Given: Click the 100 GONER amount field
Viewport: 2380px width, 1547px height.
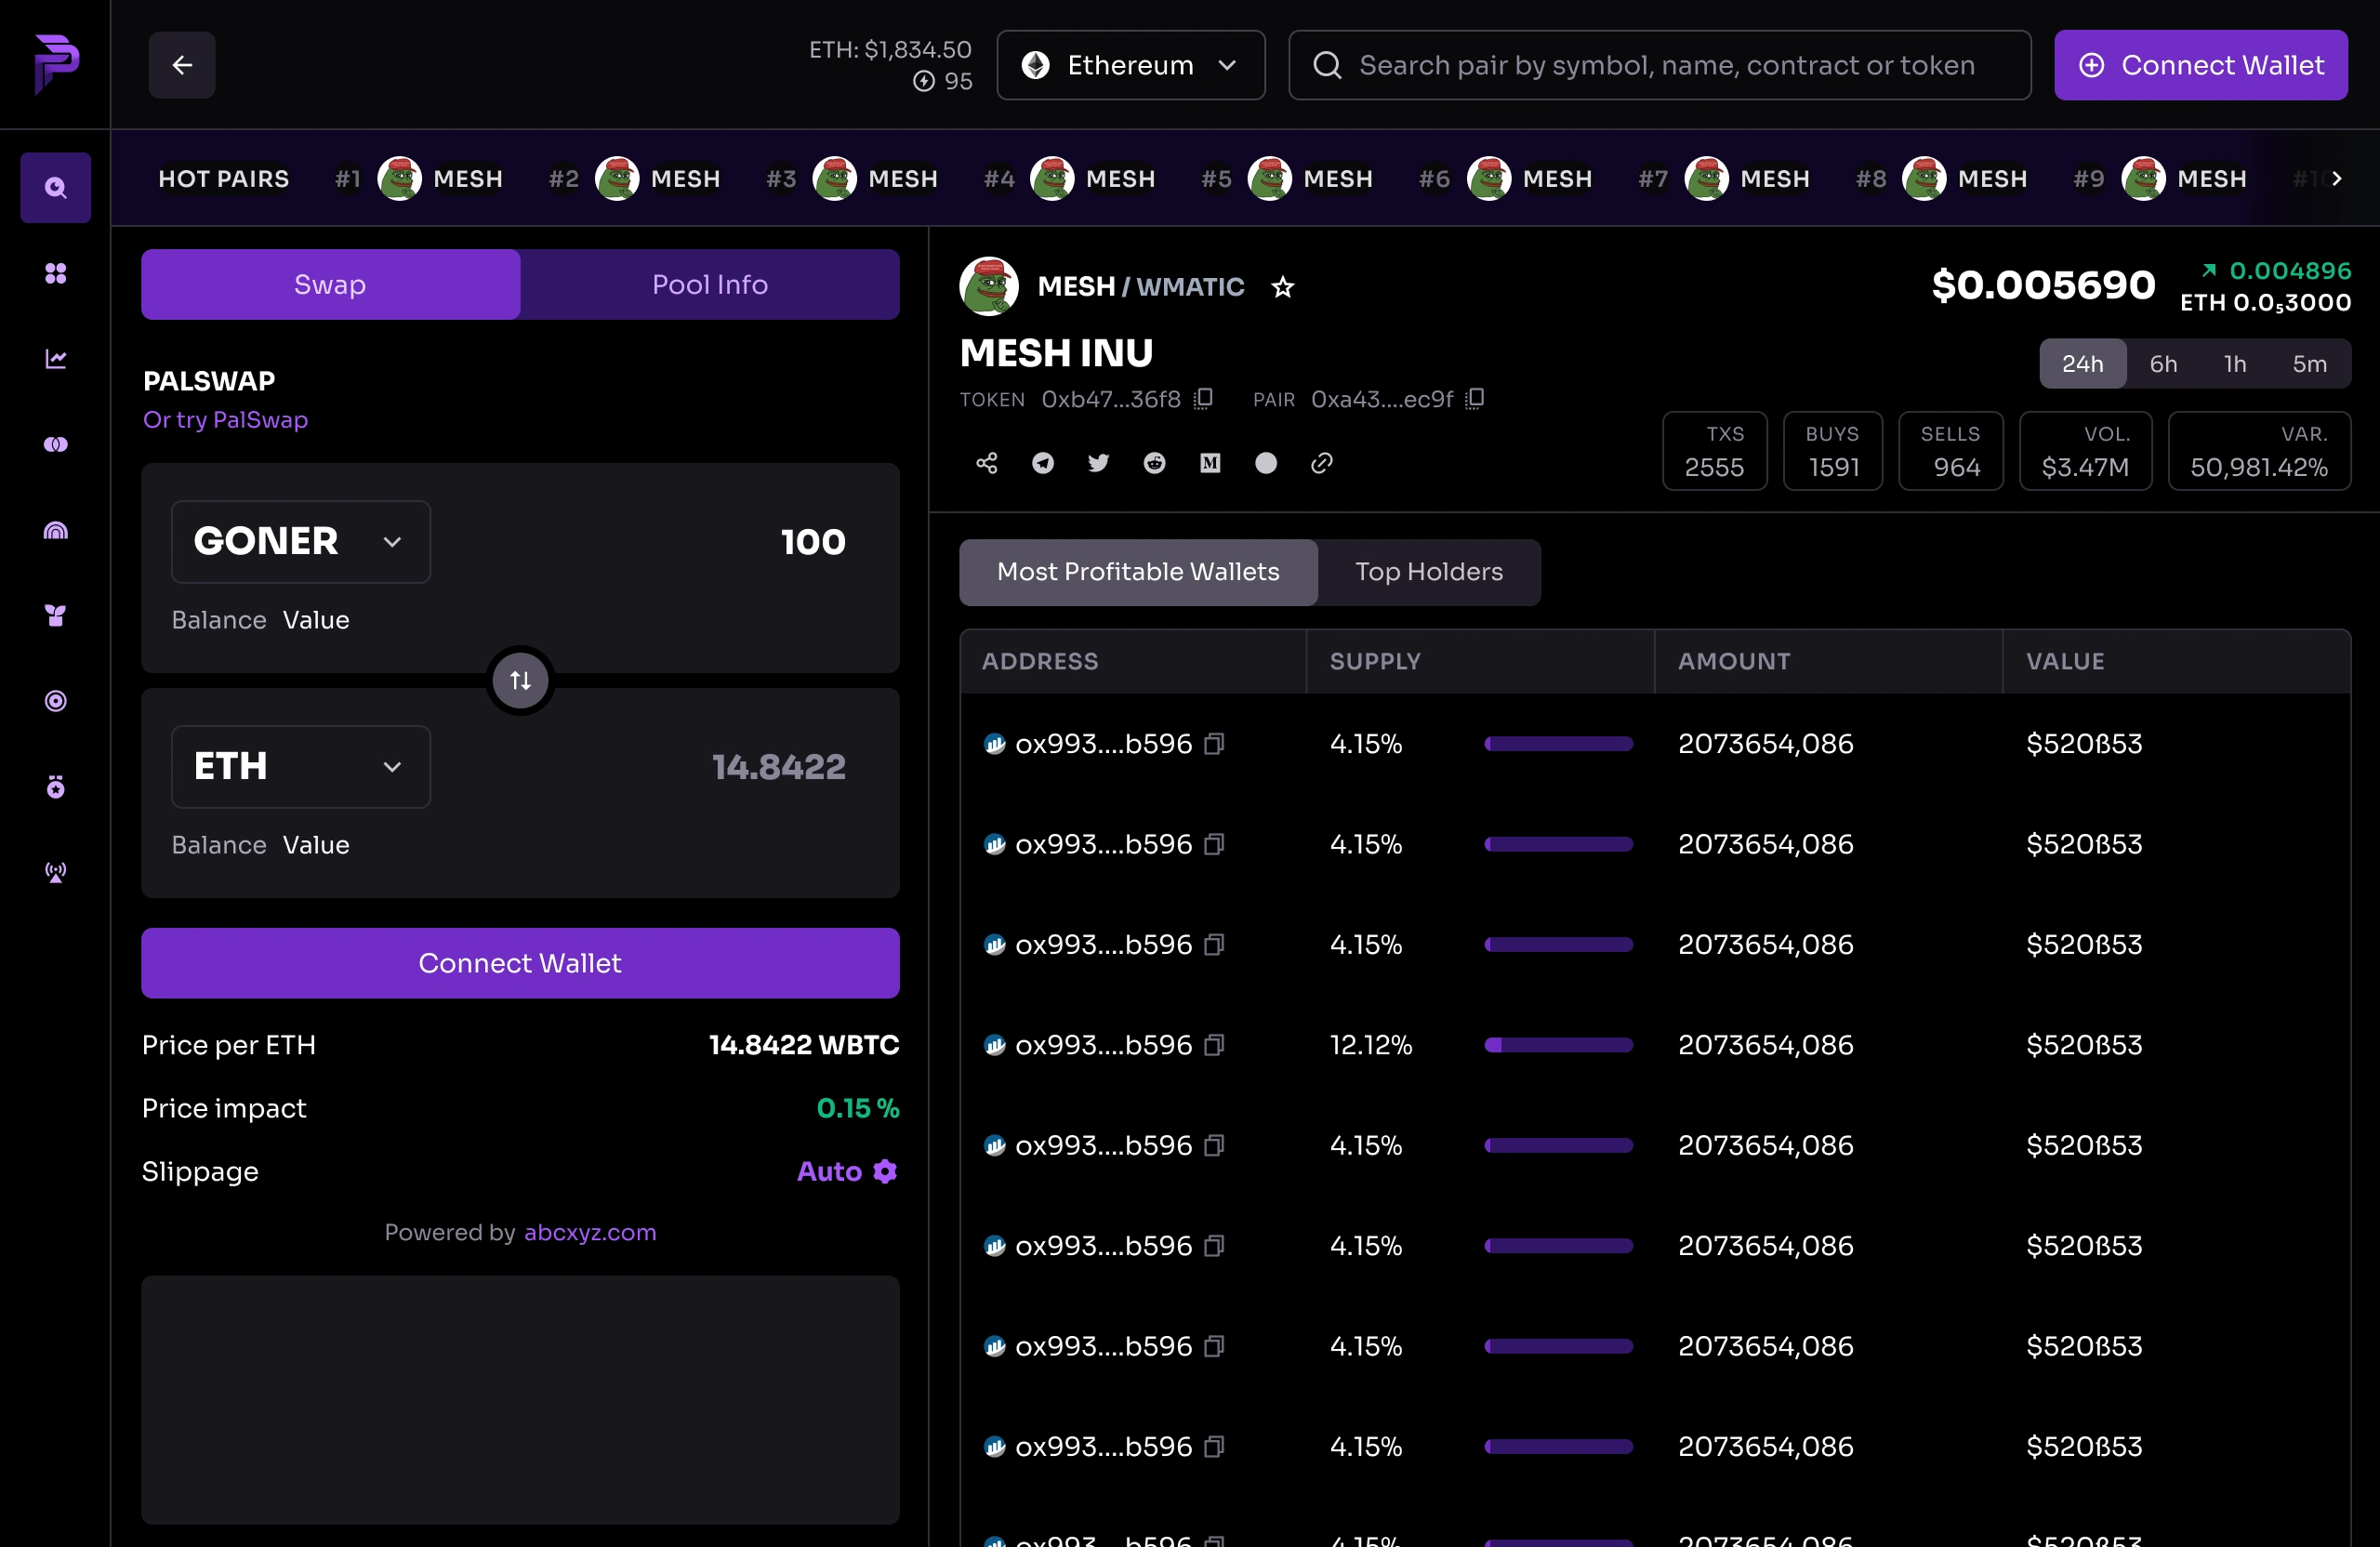Looking at the screenshot, I should click(813, 542).
